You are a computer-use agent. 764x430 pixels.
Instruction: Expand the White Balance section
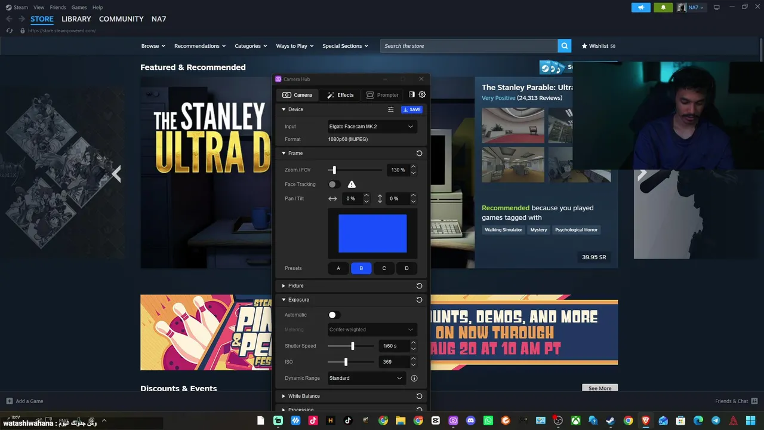(284, 396)
